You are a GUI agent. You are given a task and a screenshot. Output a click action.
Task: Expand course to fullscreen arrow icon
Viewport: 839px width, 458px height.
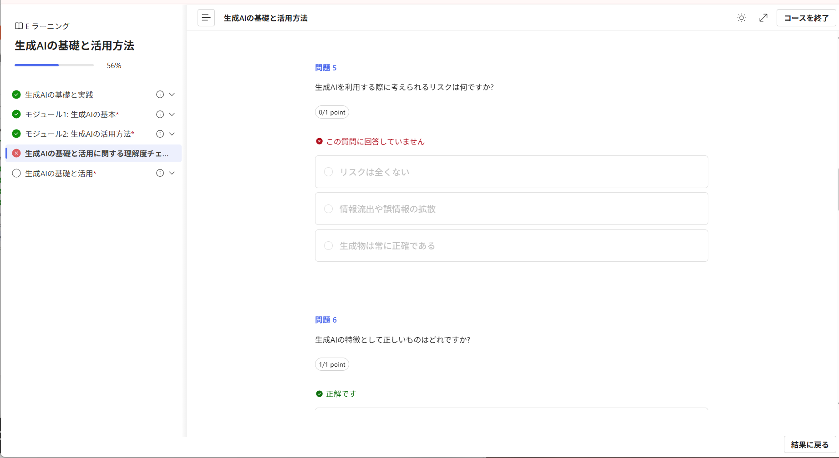tap(763, 18)
